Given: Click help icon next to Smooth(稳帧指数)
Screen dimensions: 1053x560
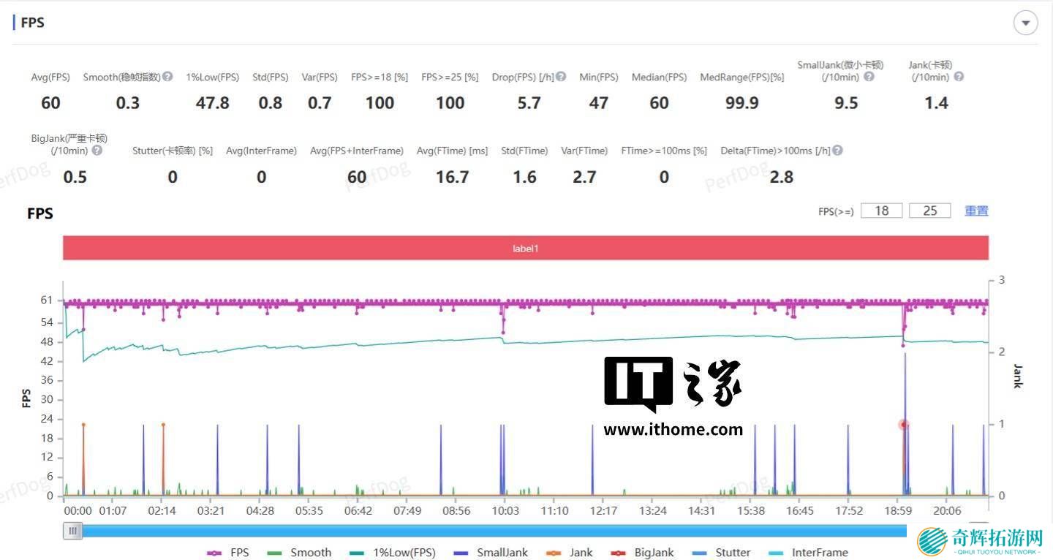Looking at the screenshot, I should pos(167,77).
